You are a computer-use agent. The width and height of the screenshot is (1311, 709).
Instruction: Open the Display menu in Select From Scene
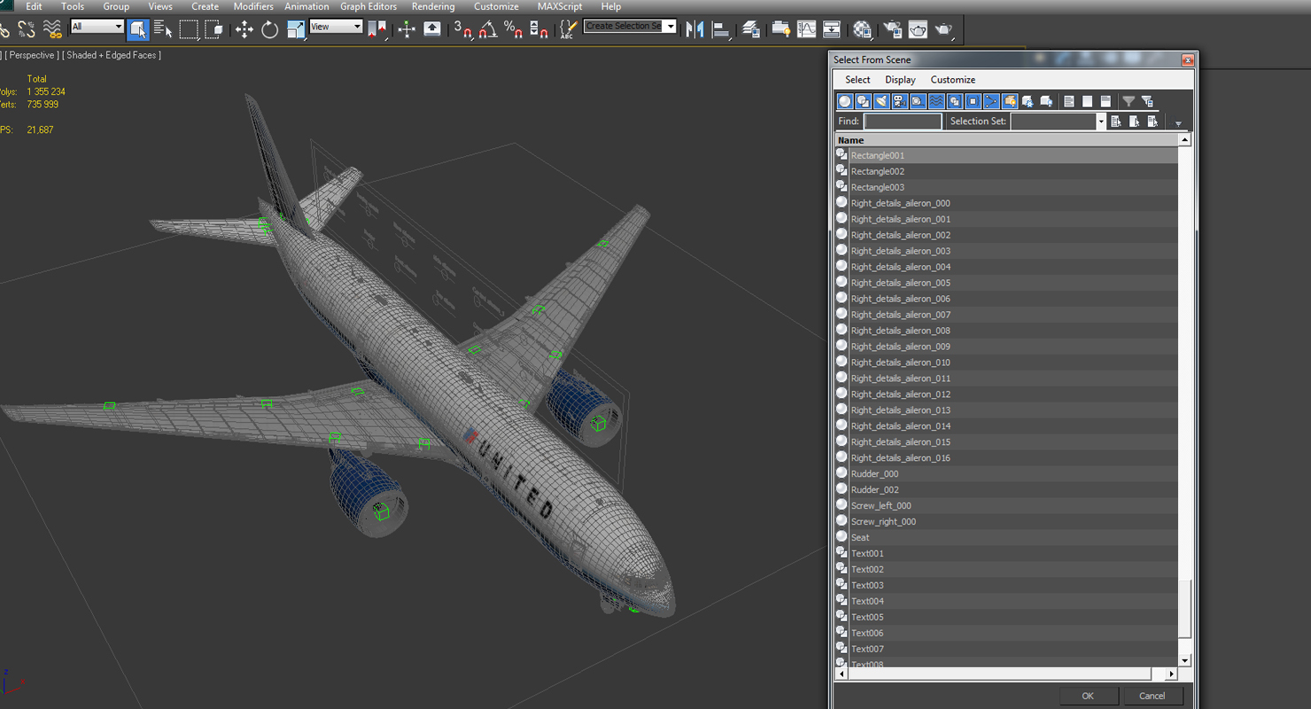tap(900, 80)
